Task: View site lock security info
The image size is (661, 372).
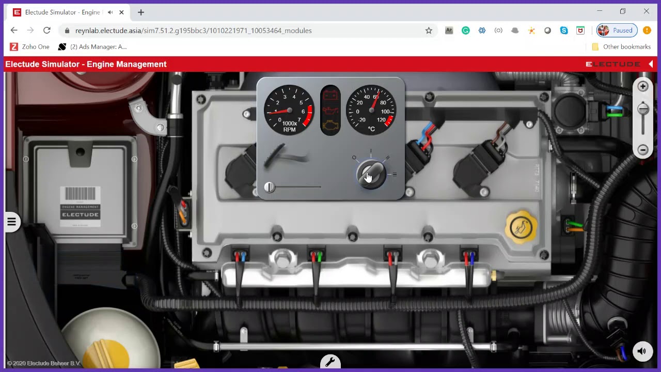Action: pyautogui.click(x=67, y=30)
